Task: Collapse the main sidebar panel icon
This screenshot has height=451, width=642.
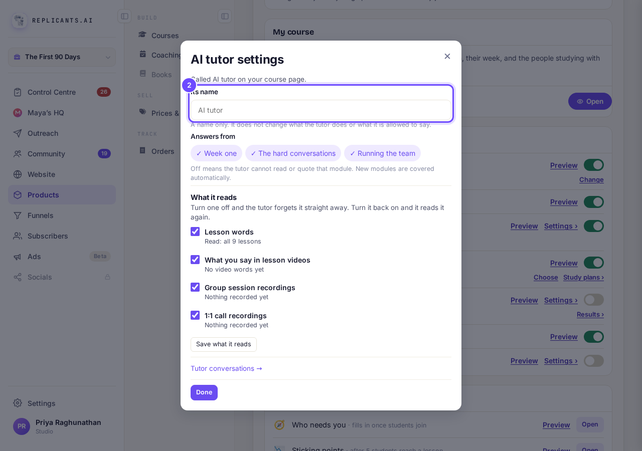Action: coord(124,16)
